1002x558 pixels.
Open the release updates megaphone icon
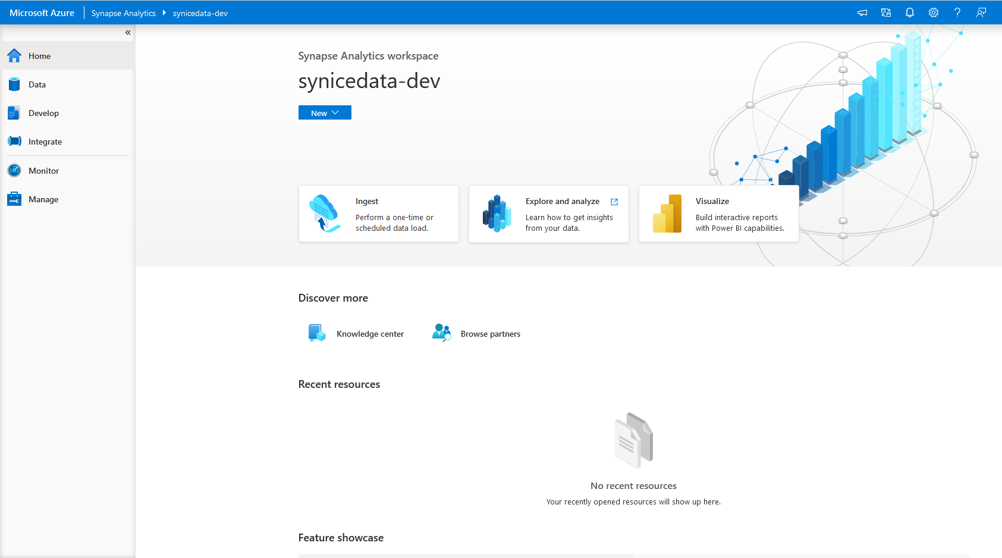862,12
